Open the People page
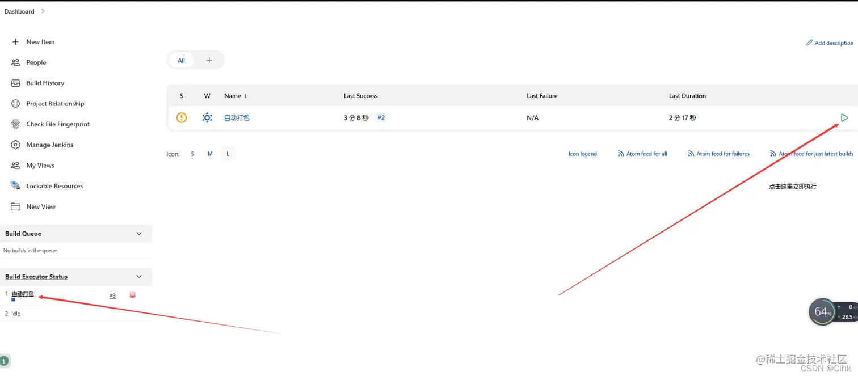This screenshot has height=376, width=858. pos(36,62)
